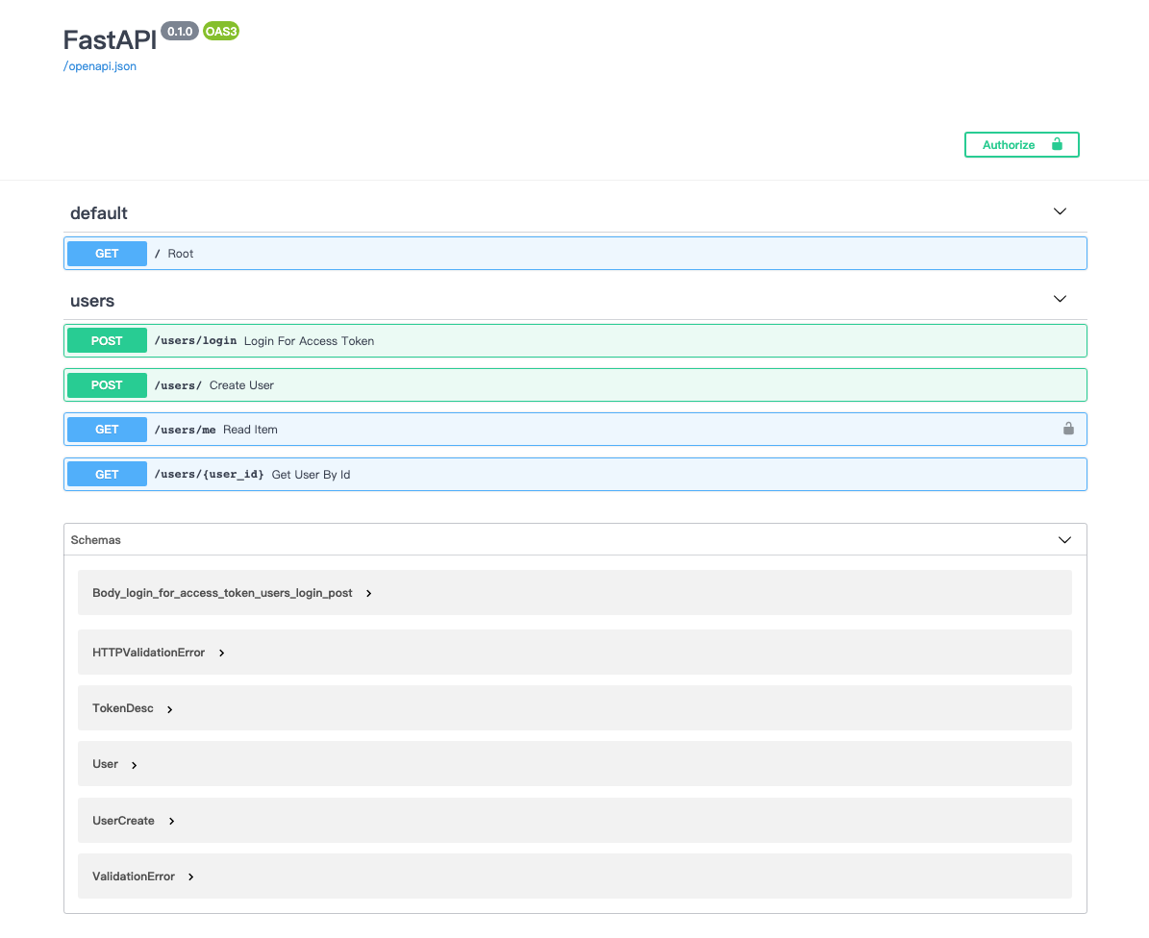Screen dimensions: 1149x938
Task: Expand Body_login_for_access_token_users_login_post schema
Action: (368, 593)
